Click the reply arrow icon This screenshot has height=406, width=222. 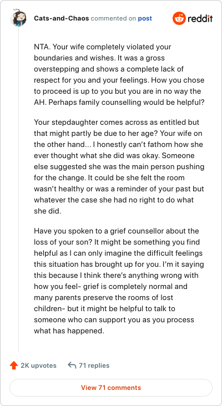(x=72, y=366)
